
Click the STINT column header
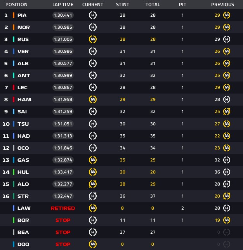coord(122,5)
